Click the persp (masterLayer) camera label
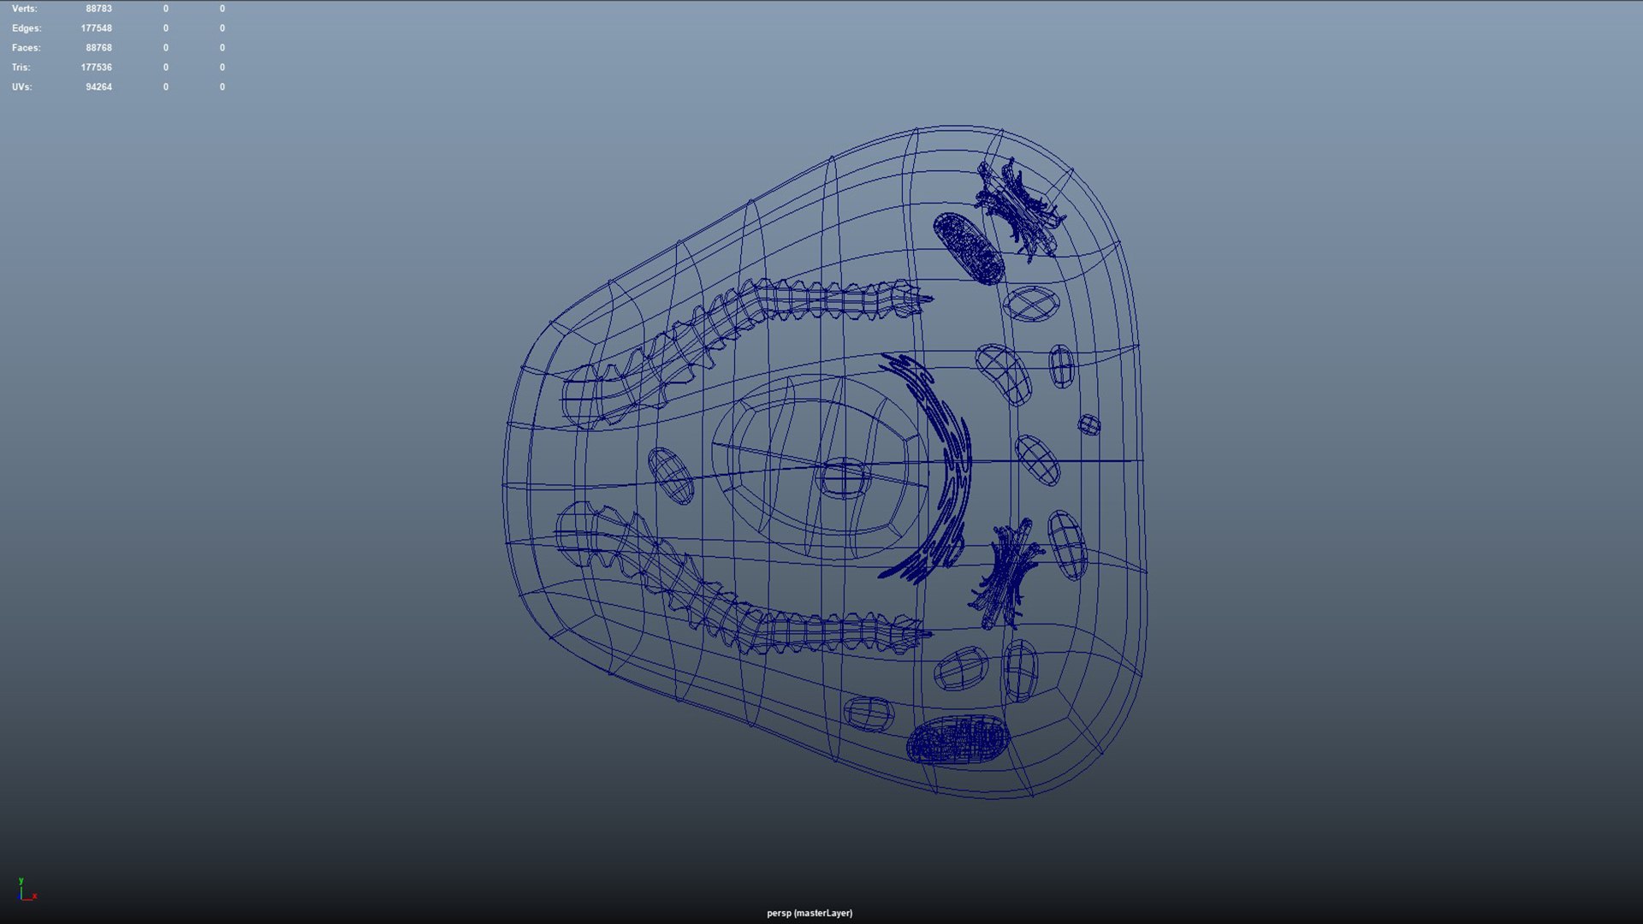1643x924 pixels. (809, 913)
